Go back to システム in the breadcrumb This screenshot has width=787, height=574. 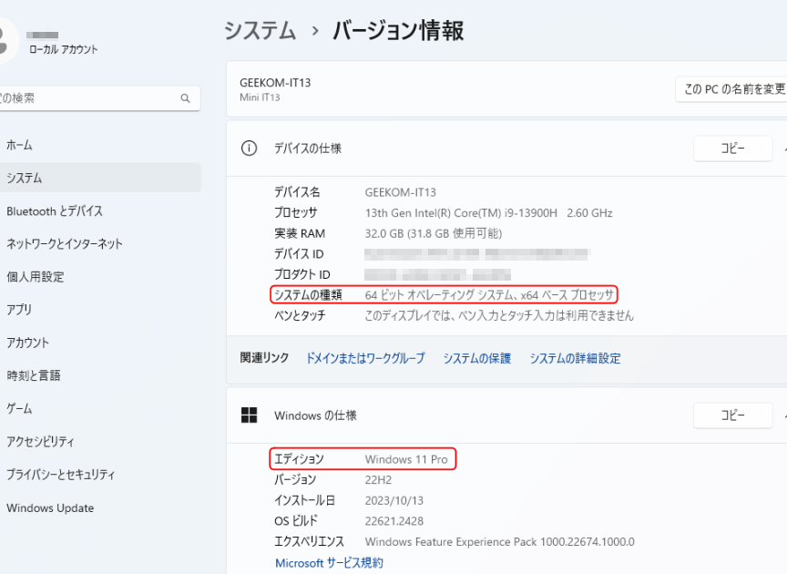pos(260,31)
